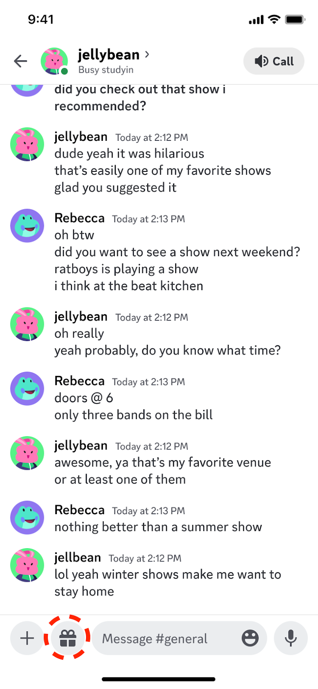Tap jellybean's username above "awesome, ya" message
The width and height of the screenshot is (318, 689).
pos(81,446)
